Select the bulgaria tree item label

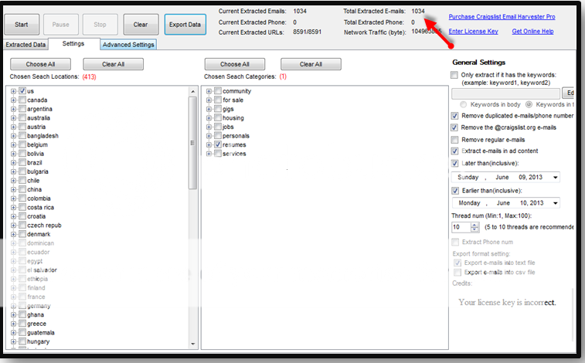click(x=38, y=171)
